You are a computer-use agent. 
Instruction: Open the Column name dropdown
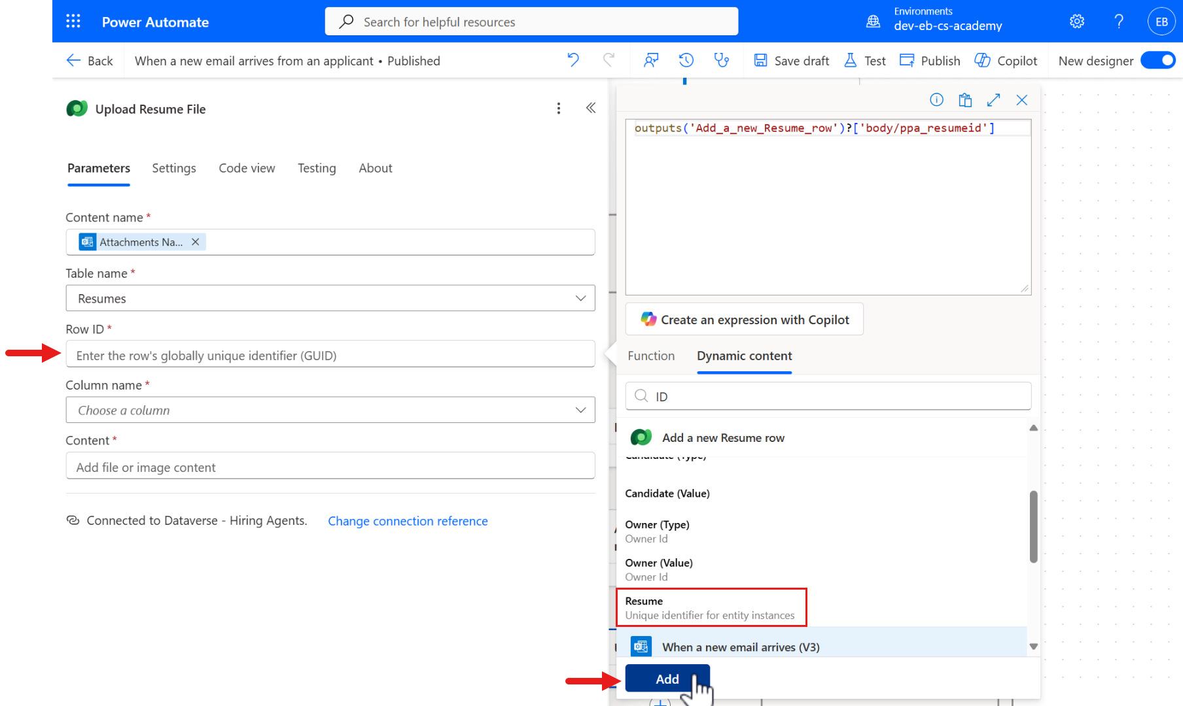[580, 410]
